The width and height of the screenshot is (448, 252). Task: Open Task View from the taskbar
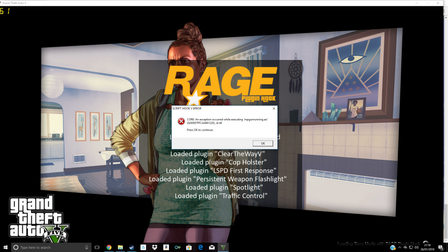click(x=97, y=248)
